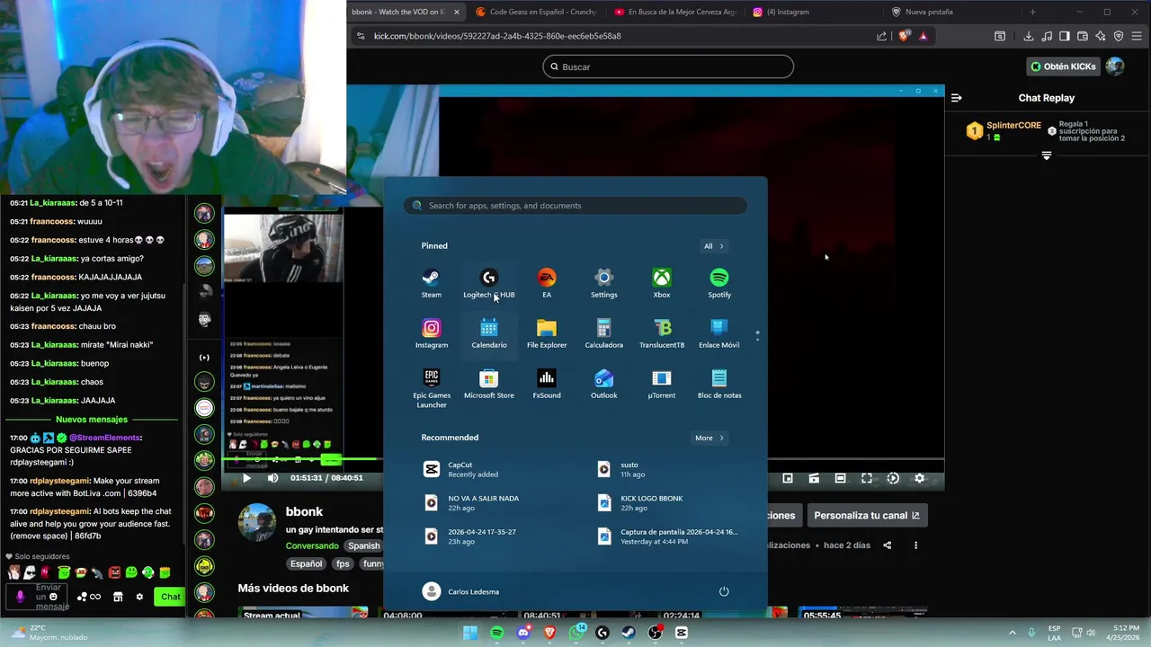Open more options dots beside share
This screenshot has height=647, width=1151.
point(915,545)
